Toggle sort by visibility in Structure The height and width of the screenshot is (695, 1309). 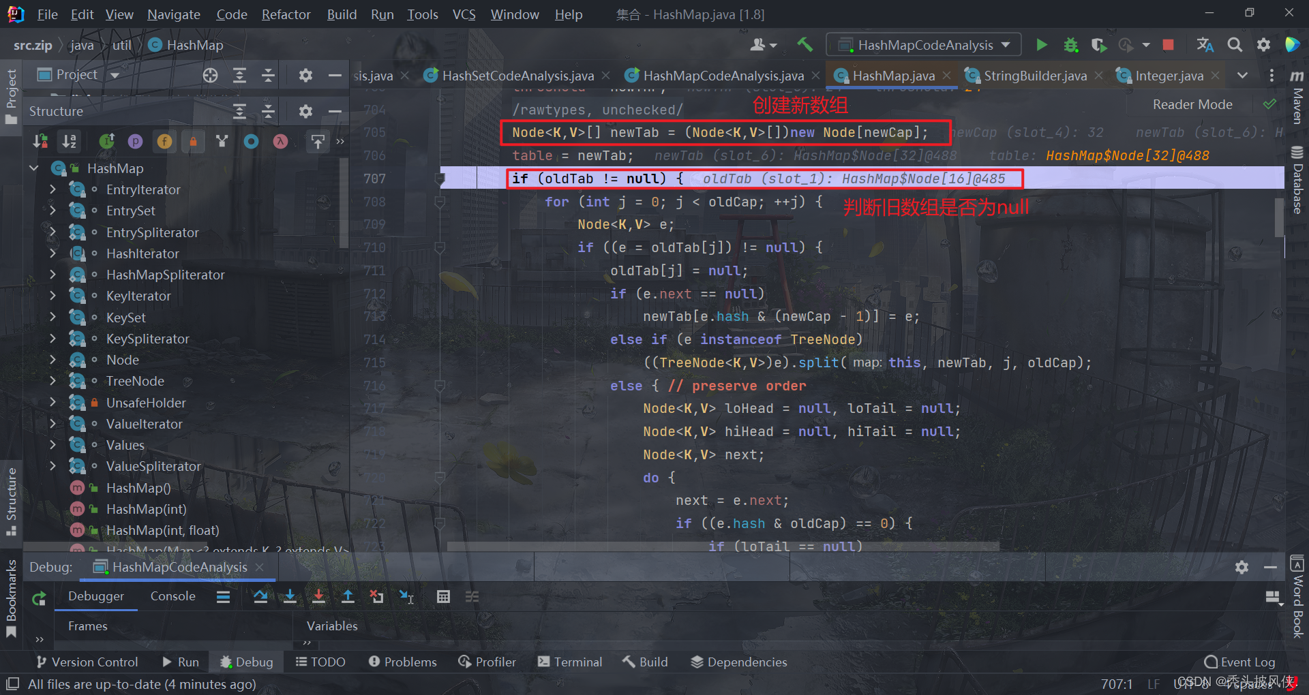coord(40,141)
